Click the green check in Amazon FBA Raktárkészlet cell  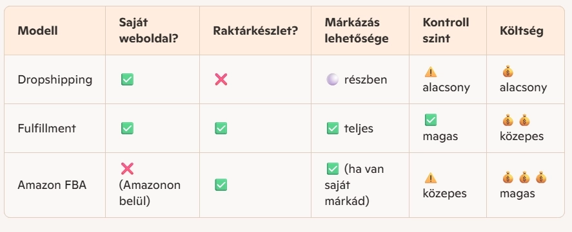[221, 184]
